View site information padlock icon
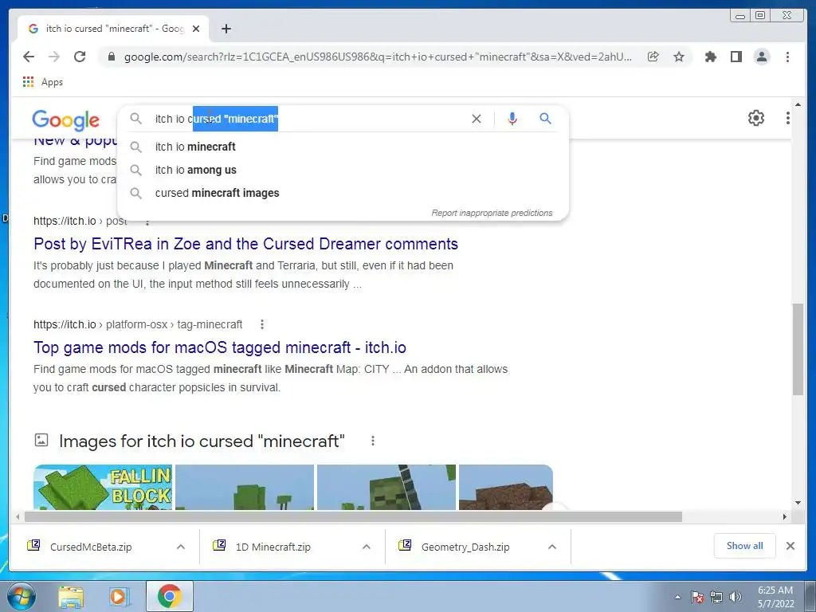The width and height of the screenshot is (816, 612). click(111, 57)
